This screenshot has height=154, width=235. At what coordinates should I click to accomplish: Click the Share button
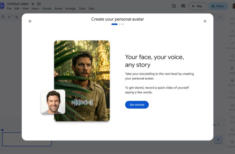[x=218, y=6]
